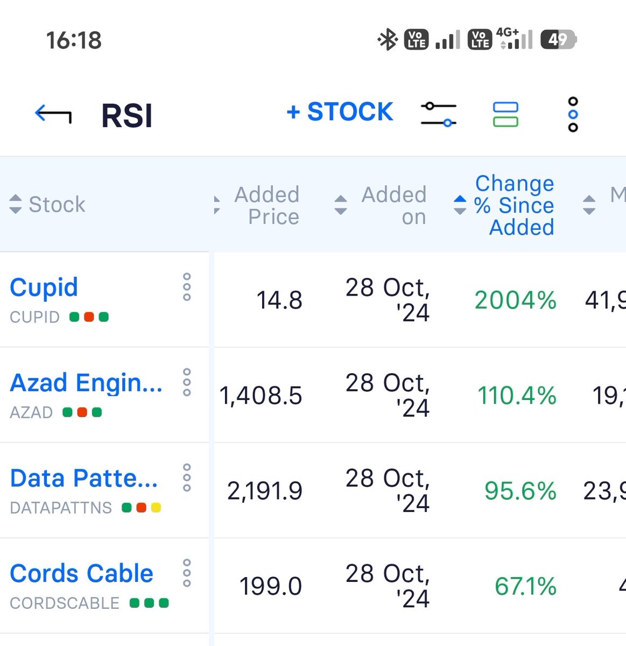Tap Data Patterns' 28 Oct, '24 date
Image resolution: width=626 pixels, height=646 pixels.
[387, 490]
